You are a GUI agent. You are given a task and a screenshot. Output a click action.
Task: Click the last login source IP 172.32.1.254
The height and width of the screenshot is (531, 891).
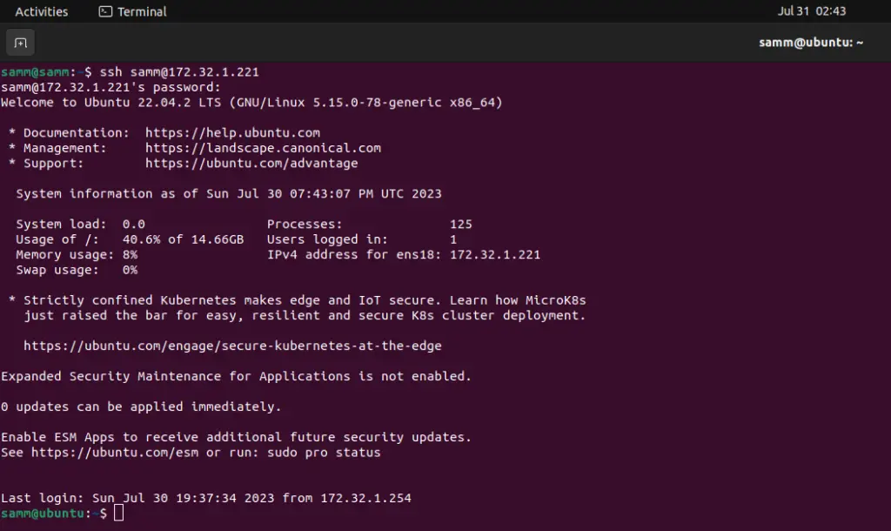pos(366,498)
